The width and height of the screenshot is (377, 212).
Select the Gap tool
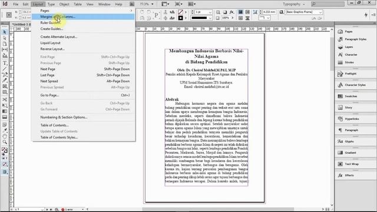click(5, 49)
